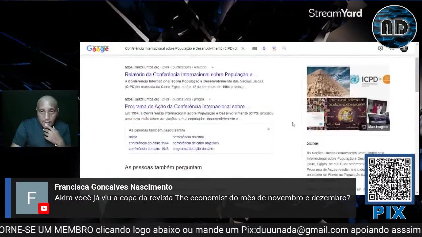422x237 pixels.
Task: Select related search 'unfpa'
Action: click(x=133, y=137)
